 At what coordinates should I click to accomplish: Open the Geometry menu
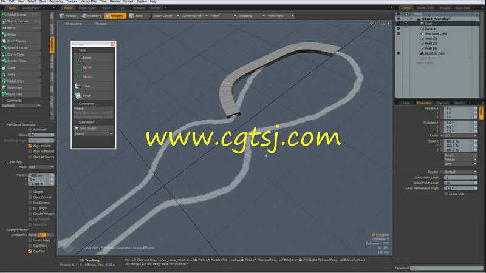pyautogui.click(x=56, y=2)
